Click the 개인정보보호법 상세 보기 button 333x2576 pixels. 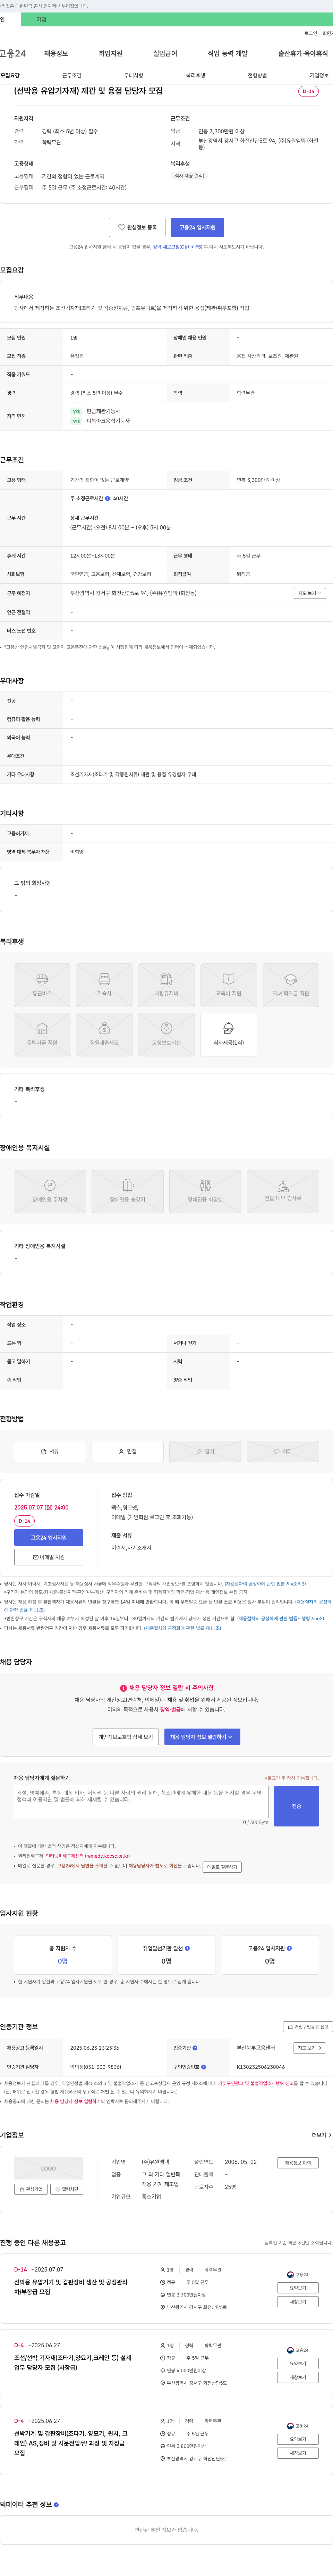click(x=126, y=1737)
